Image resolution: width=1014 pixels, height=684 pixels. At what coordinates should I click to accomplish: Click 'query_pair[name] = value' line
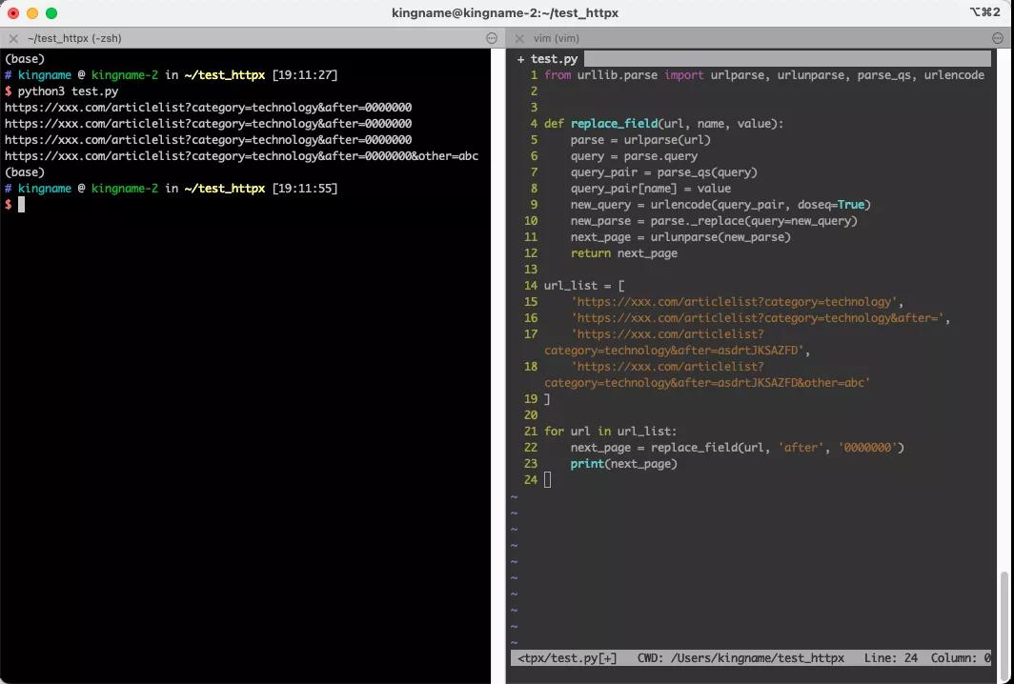(651, 188)
